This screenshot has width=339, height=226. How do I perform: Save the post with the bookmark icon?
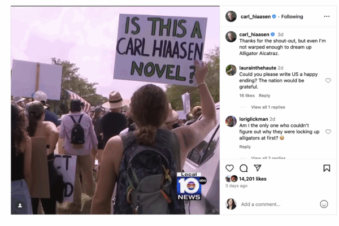coord(327,168)
